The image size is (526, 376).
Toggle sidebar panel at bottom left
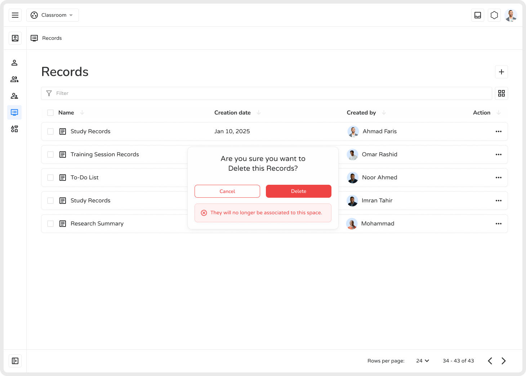pos(15,361)
